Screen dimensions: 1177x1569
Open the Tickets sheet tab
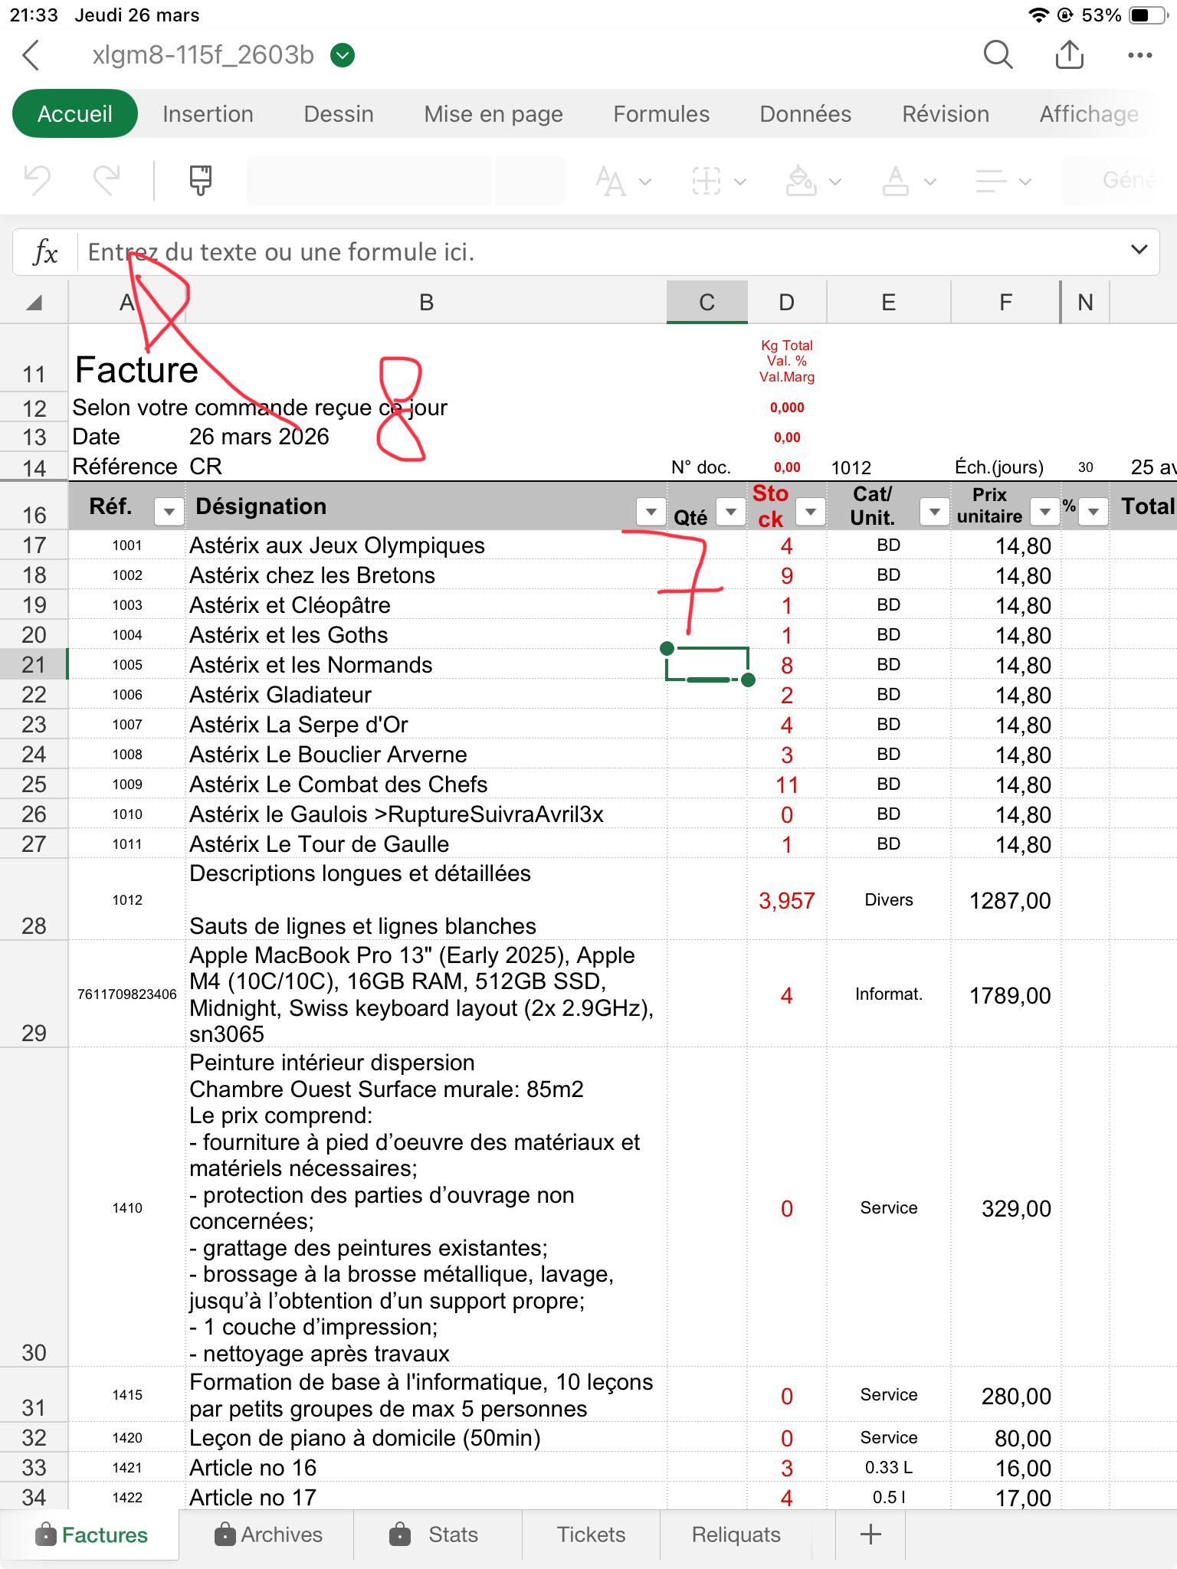591,1535
